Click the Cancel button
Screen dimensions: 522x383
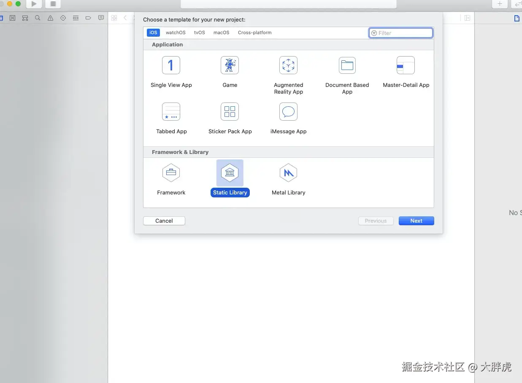164,221
